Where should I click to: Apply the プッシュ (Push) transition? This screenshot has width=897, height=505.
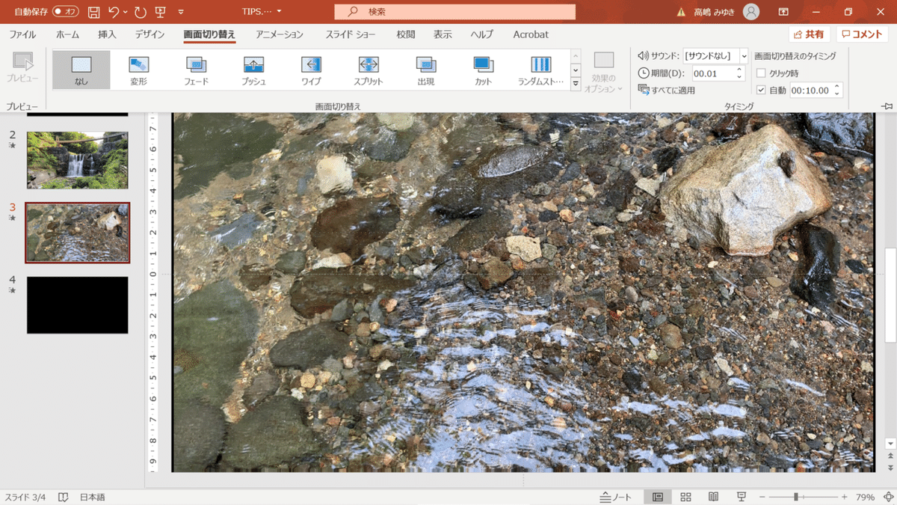(253, 70)
